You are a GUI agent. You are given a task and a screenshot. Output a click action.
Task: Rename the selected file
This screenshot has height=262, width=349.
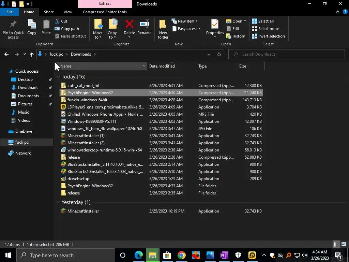pyautogui.click(x=144, y=27)
